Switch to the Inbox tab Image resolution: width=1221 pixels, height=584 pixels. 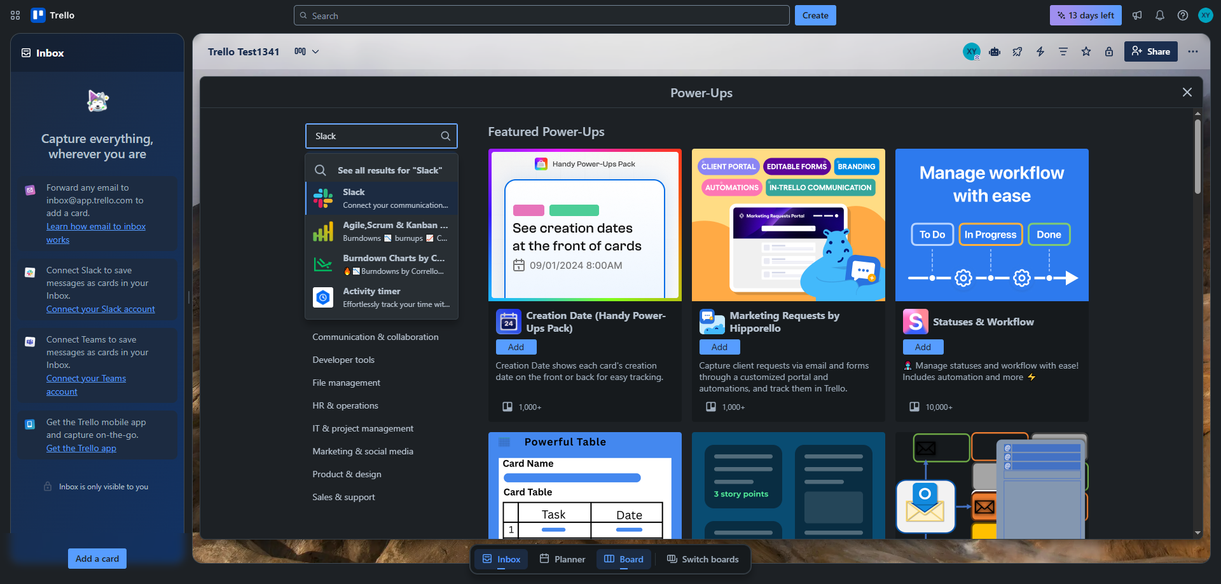pos(501,559)
